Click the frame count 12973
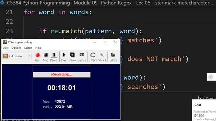Image resolution: width=216 pixels, height=121 pixels. click(60, 102)
